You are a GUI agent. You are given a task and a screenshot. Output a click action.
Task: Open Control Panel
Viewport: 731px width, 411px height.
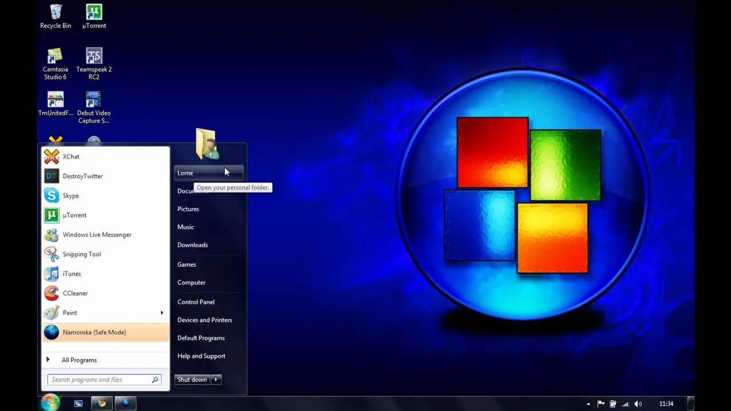tap(208, 302)
